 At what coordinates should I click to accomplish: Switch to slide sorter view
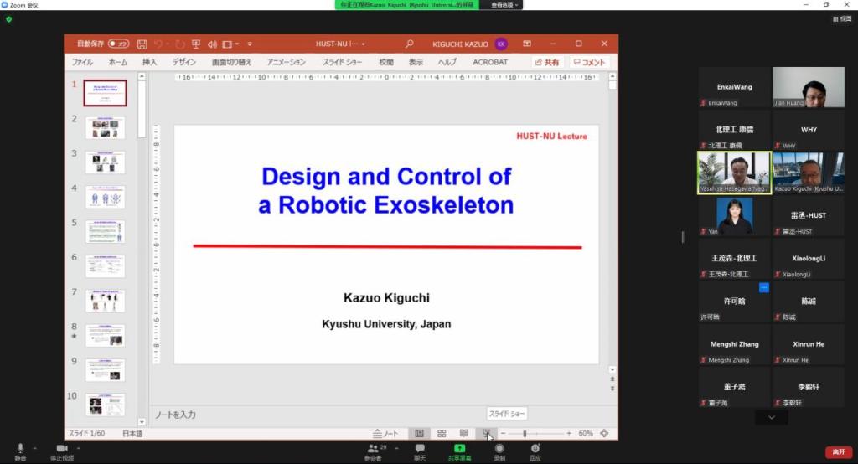pos(442,433)
